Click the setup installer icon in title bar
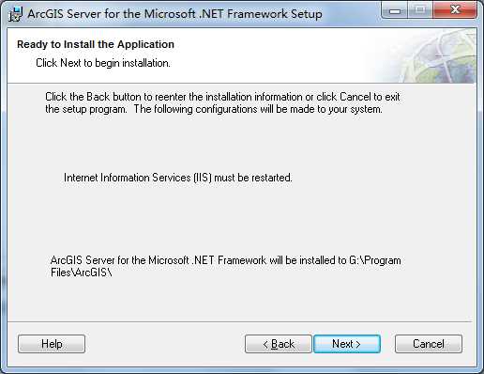Screen dimensions: 484x374 click(x=15, y=14)
